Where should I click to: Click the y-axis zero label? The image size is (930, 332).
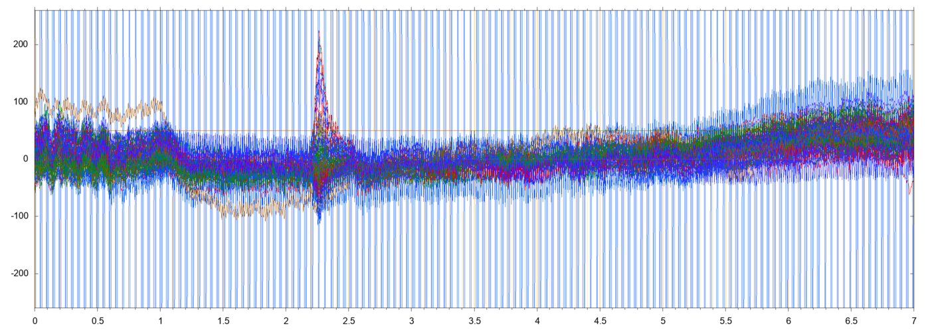click(25, 159)
